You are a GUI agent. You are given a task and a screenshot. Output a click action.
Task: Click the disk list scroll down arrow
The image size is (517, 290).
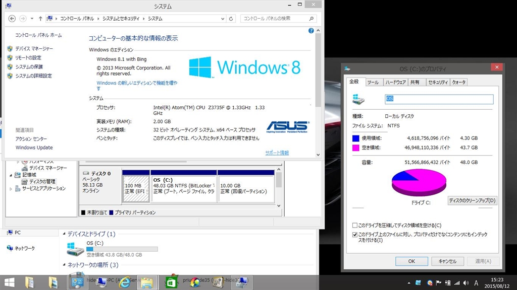(279, 205)
